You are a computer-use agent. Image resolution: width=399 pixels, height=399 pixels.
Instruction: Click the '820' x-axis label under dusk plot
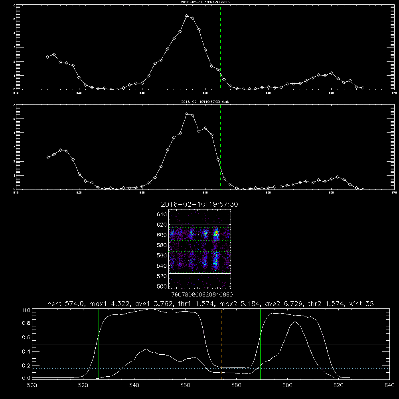[x=79, y=193]
